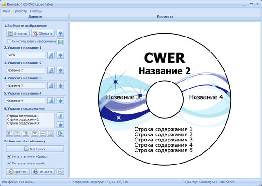Minimize the Label Maker window

pyautogui.click(x=244, y=5)
